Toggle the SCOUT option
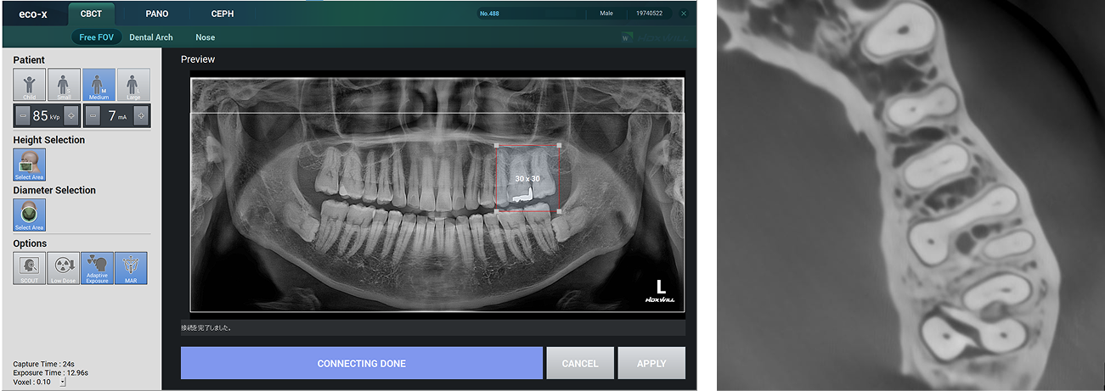Image resolution: width=1105 pixels, height=391 pixels. point(30,268)
